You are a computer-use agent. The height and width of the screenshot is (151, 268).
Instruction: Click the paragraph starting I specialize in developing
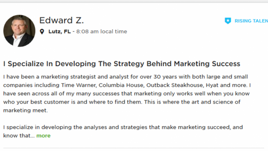[123, 132]
